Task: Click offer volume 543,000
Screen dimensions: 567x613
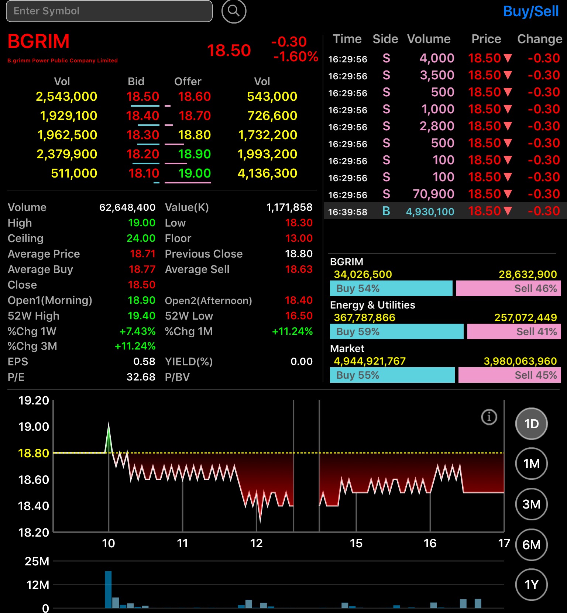Action: click(272, 97)
